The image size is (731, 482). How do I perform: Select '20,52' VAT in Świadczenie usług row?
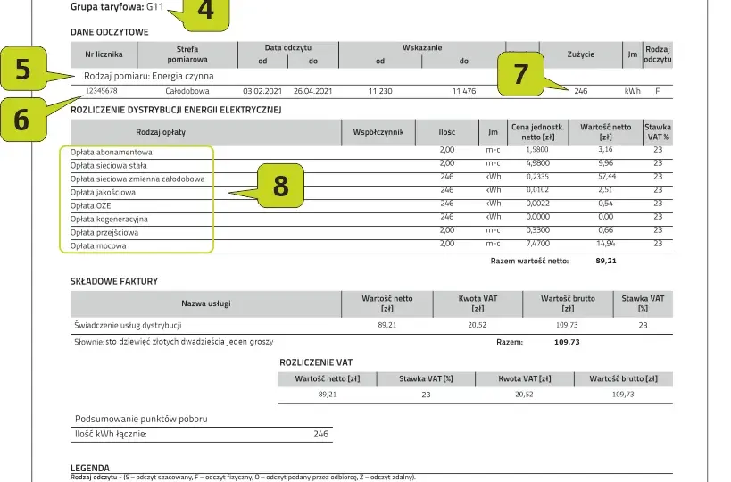click(x=478, y=326)
